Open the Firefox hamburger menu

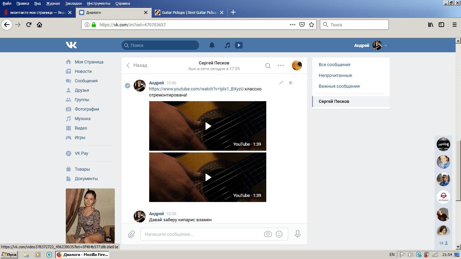pos(454,25)
